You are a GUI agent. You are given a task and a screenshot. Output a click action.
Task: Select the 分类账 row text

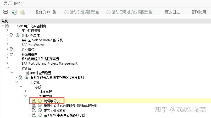pyautogui.click(x=35, y=82)
